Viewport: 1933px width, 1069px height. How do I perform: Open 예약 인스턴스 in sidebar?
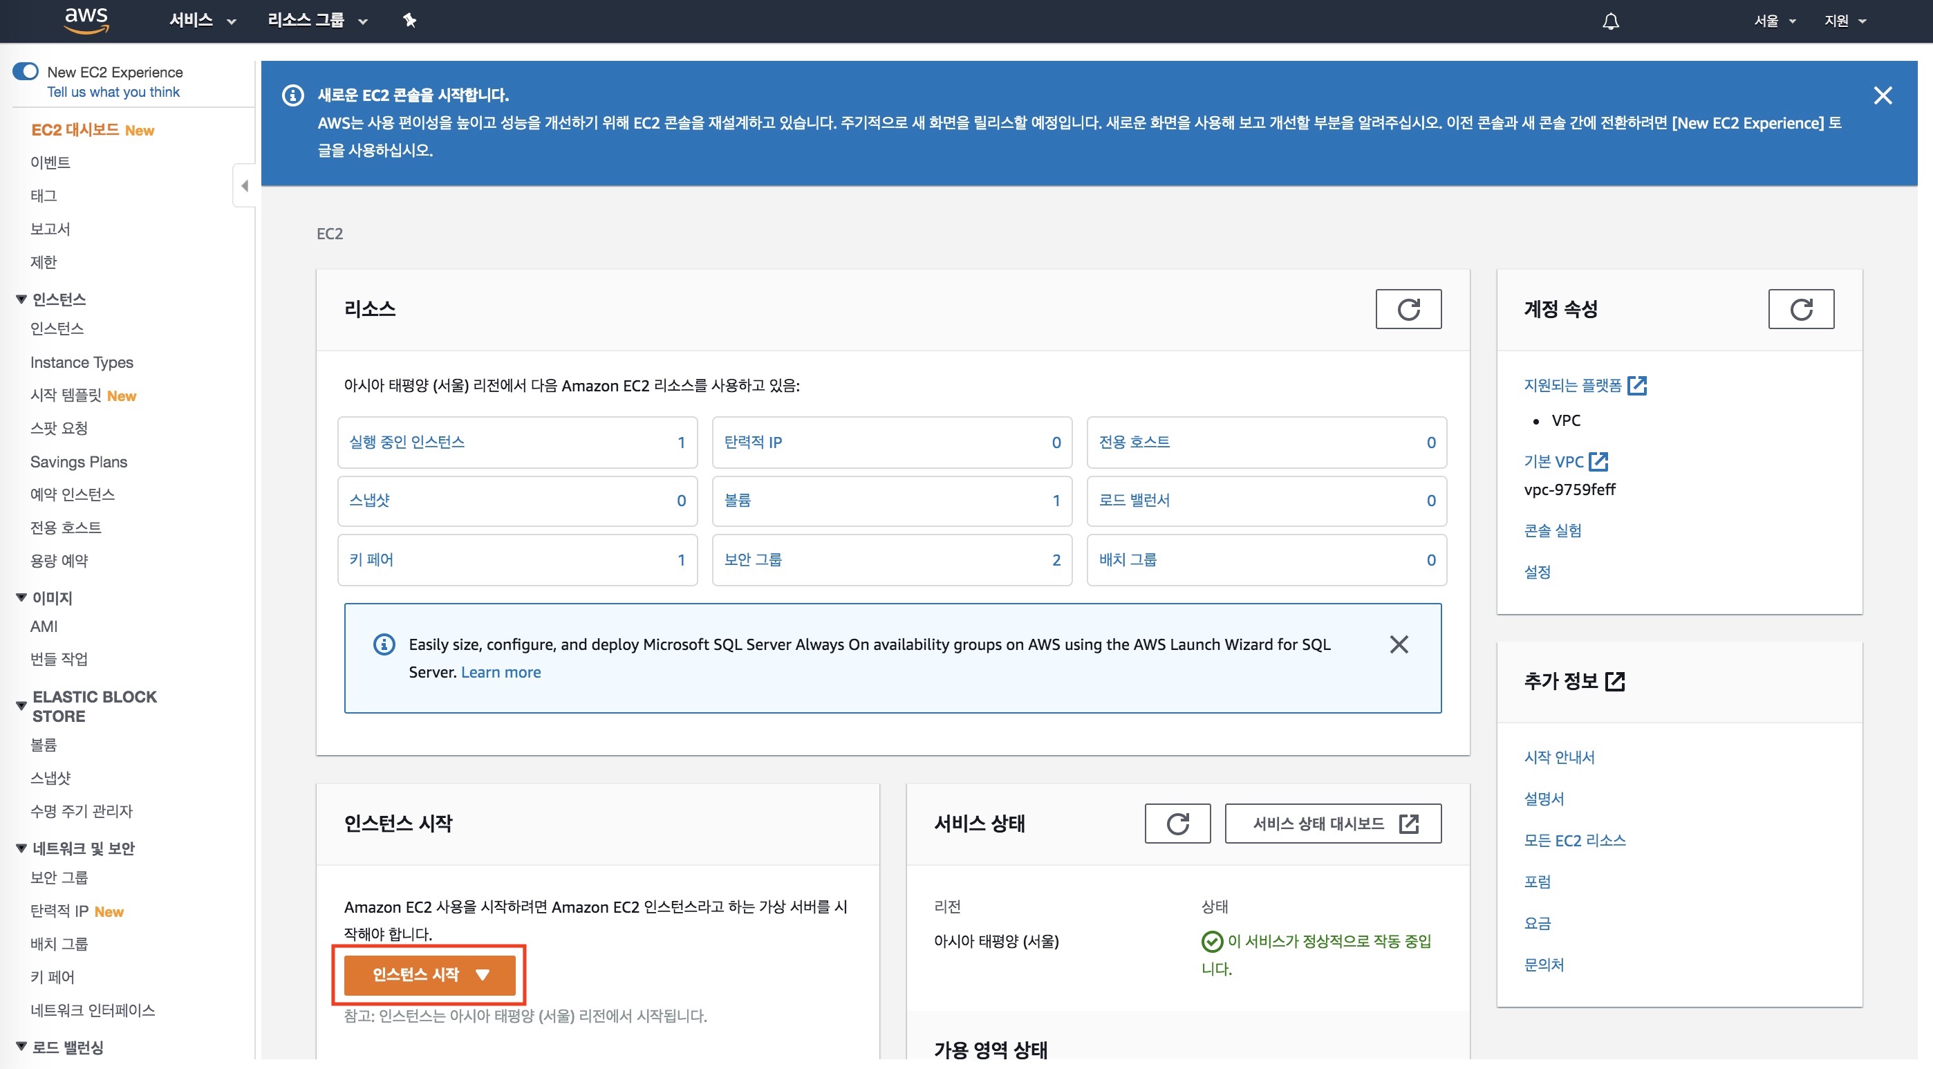tap(73, 494)
